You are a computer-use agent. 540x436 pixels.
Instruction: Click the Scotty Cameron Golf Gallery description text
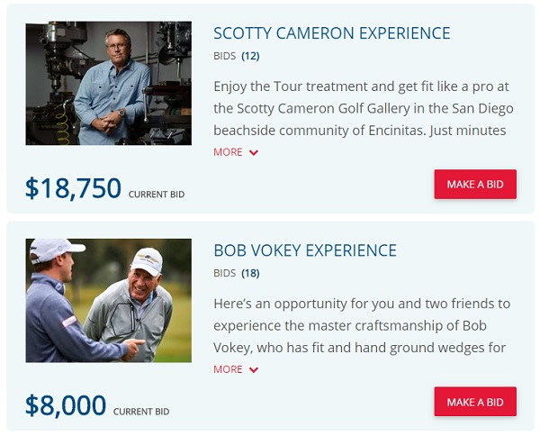click(x=364, y=109)
